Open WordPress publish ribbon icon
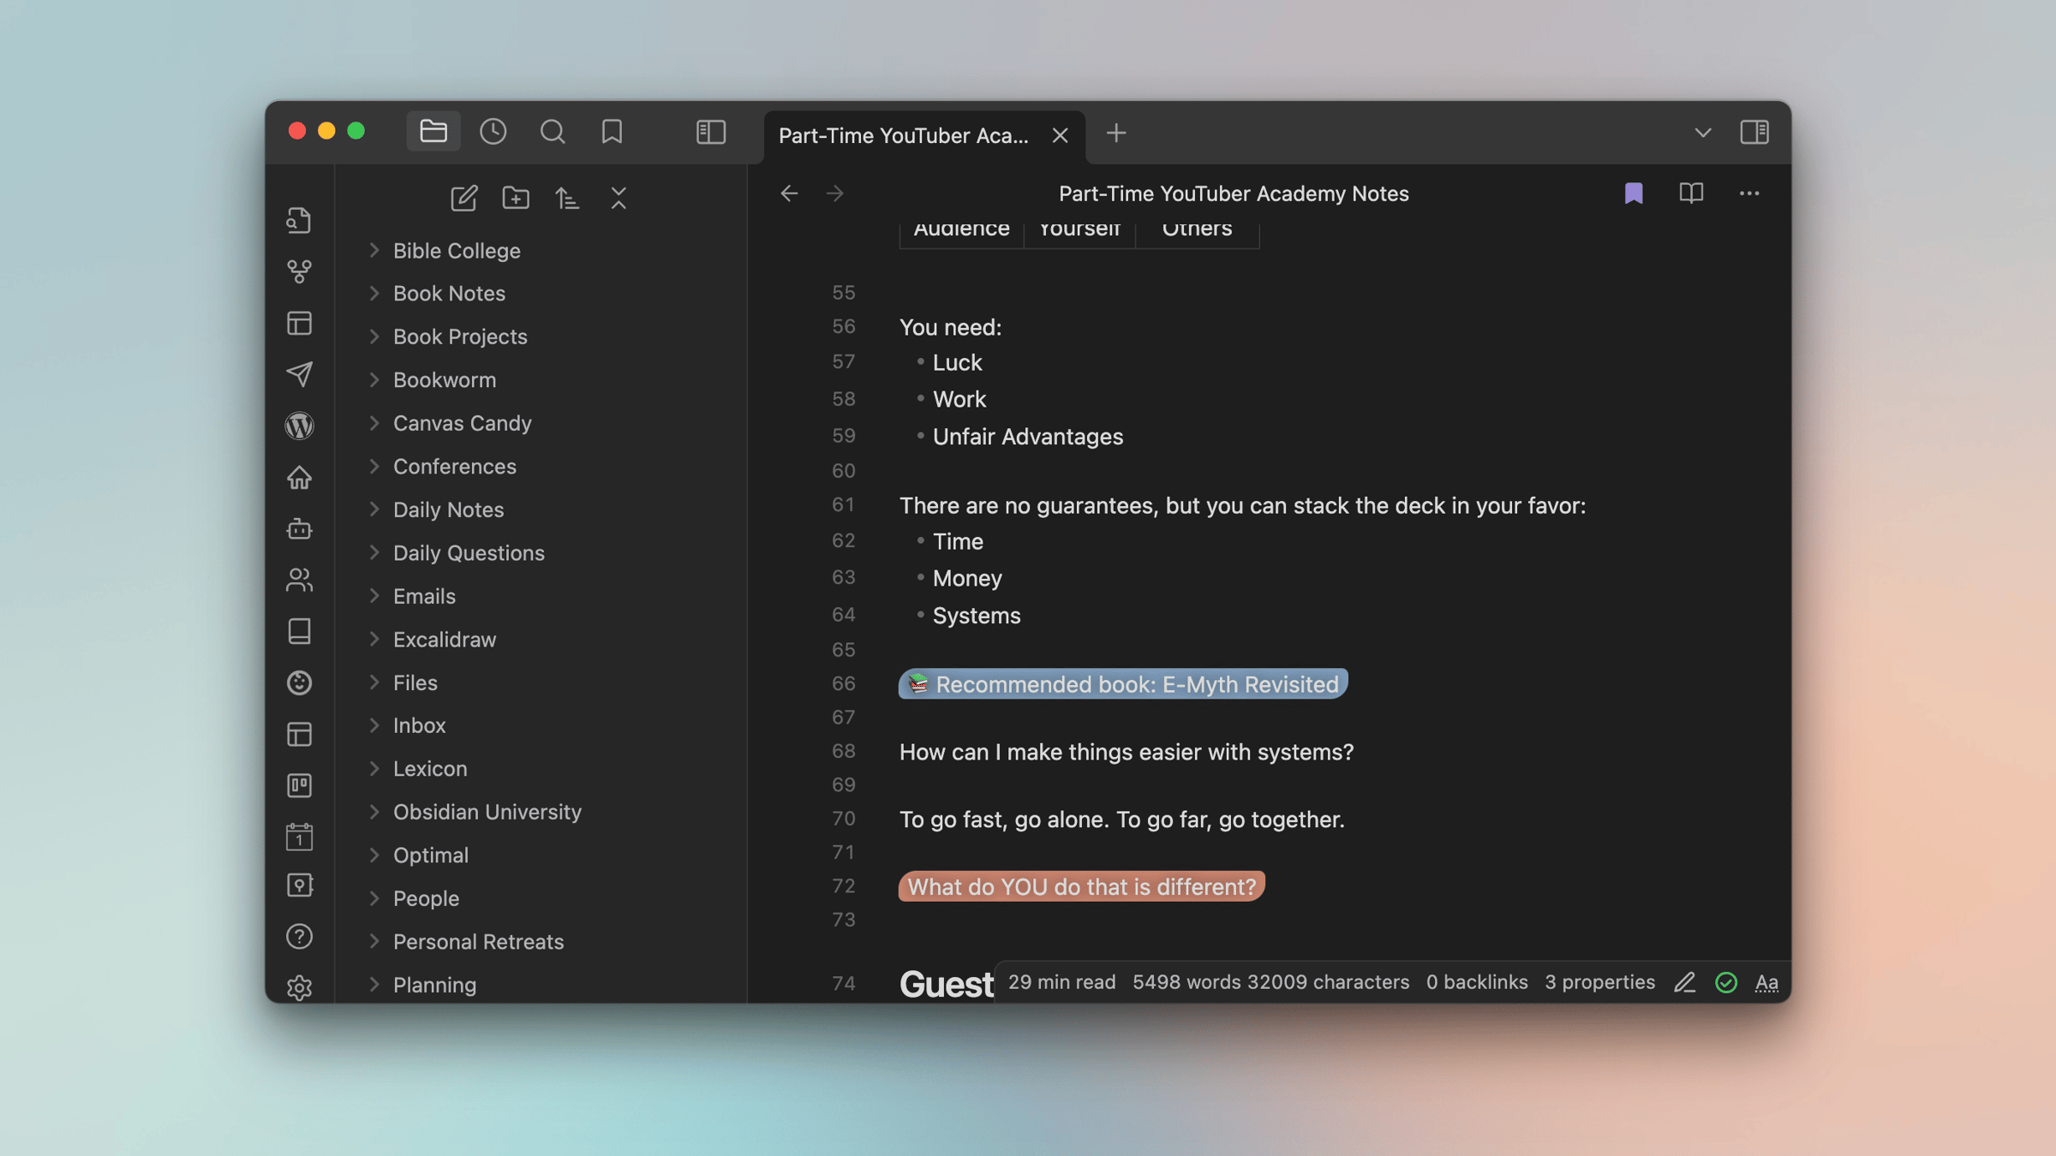Screen dimensions: 2056x1156 [x=299, y=426]
